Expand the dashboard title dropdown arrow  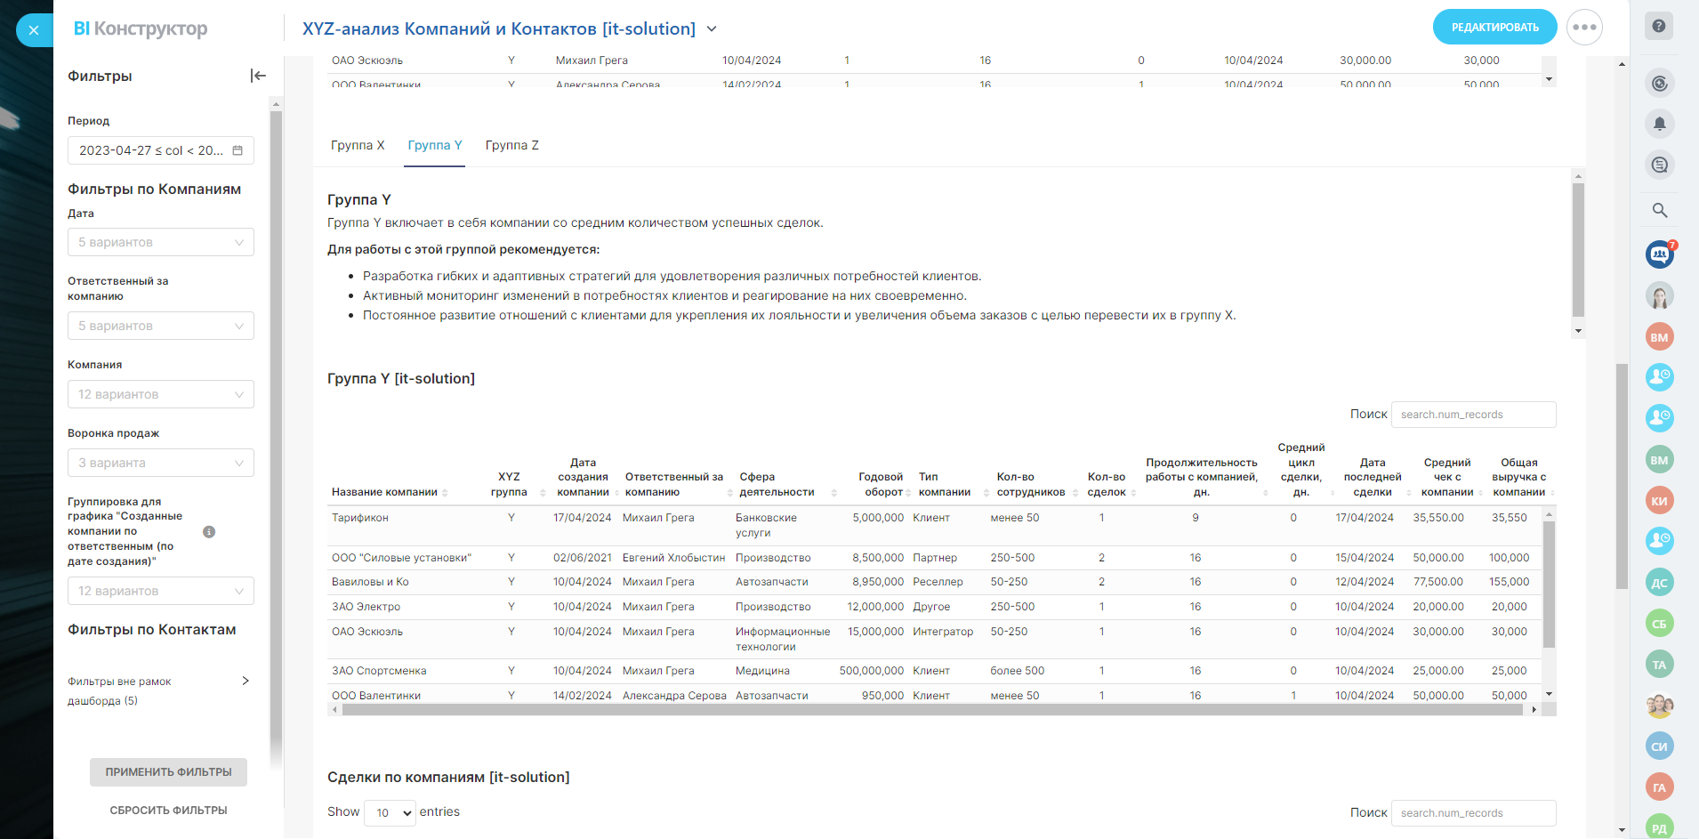(x=712, y=29)
